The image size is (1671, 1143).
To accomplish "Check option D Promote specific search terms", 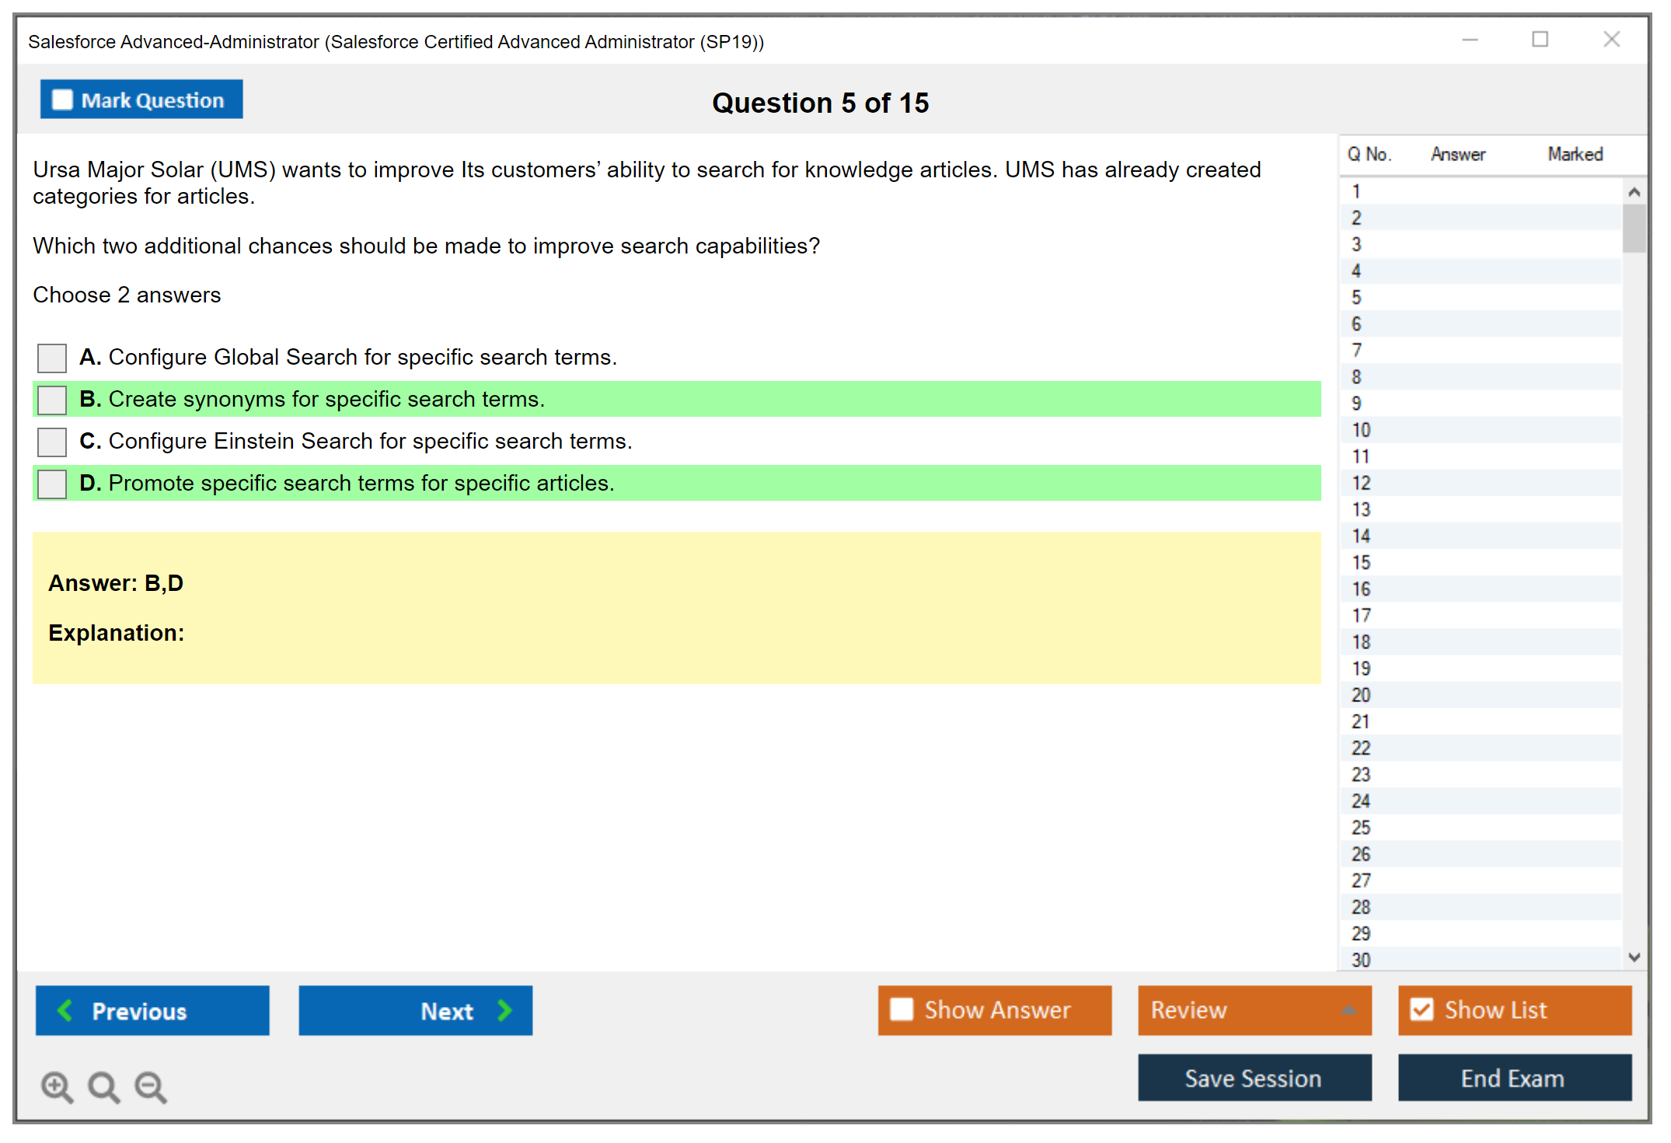I will 52,484.
